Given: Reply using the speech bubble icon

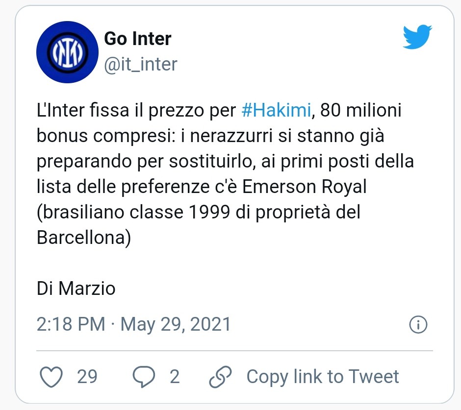Looking at the screenshot, I should (x=145, y=377).
